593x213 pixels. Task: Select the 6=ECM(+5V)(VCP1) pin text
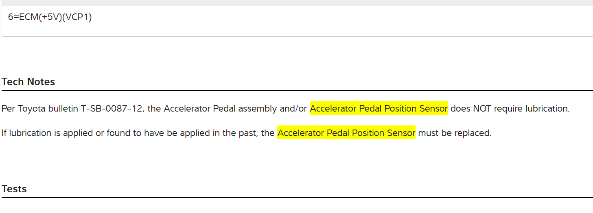coord(50,18)
